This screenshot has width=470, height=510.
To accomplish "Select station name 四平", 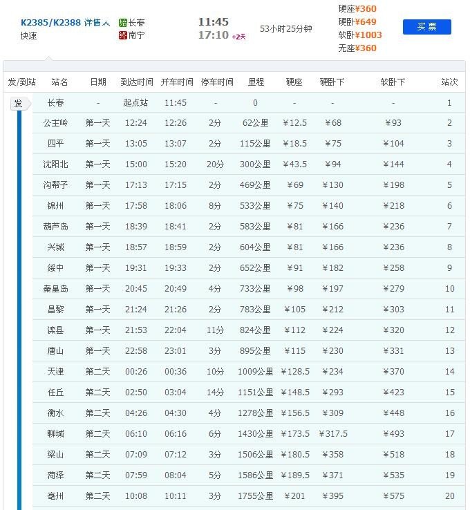I will click(55, 144).
